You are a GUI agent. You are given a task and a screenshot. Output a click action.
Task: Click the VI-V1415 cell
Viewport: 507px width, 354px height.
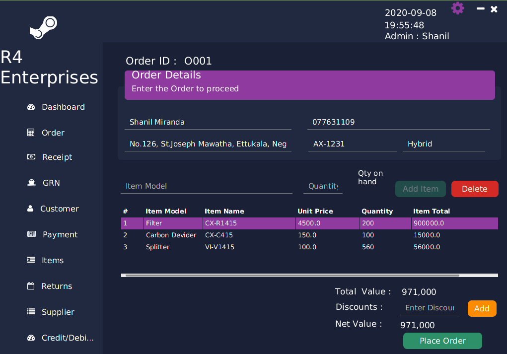249,247
